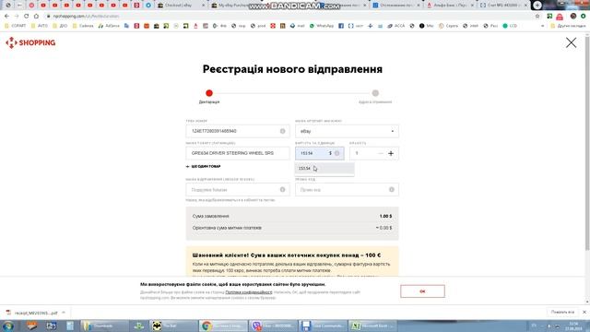
Task: Click info icon in promo code field
Action: 391,190
